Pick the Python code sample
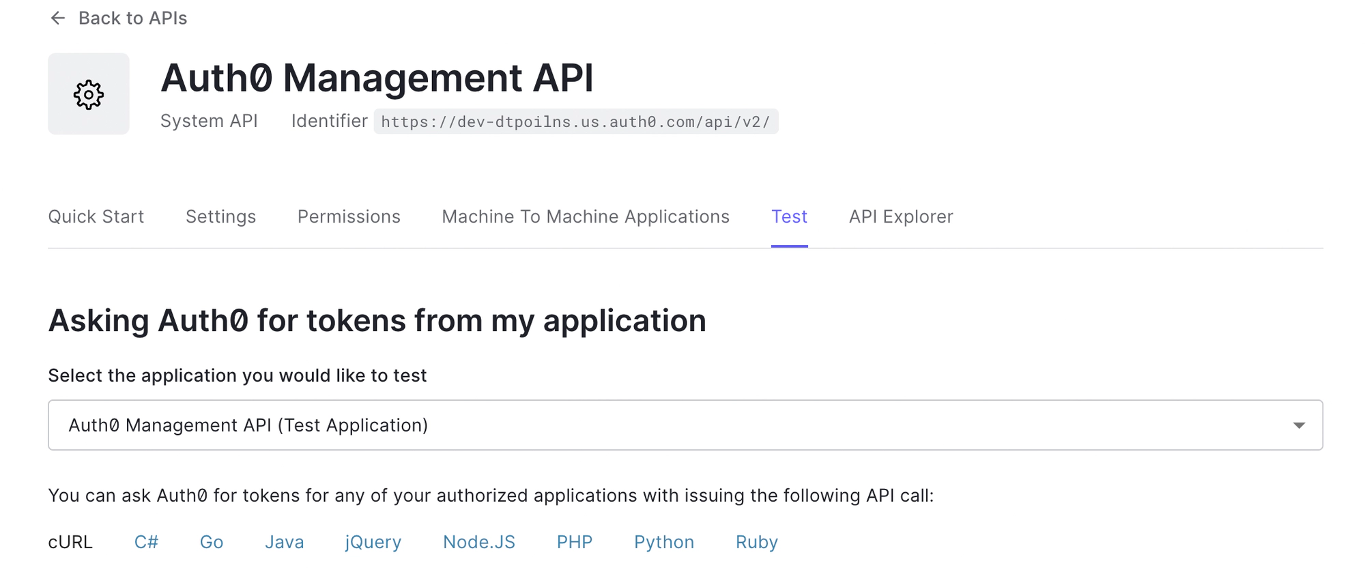The width and height of the screenshot is (1365, 568). click(x=664, y=542)
